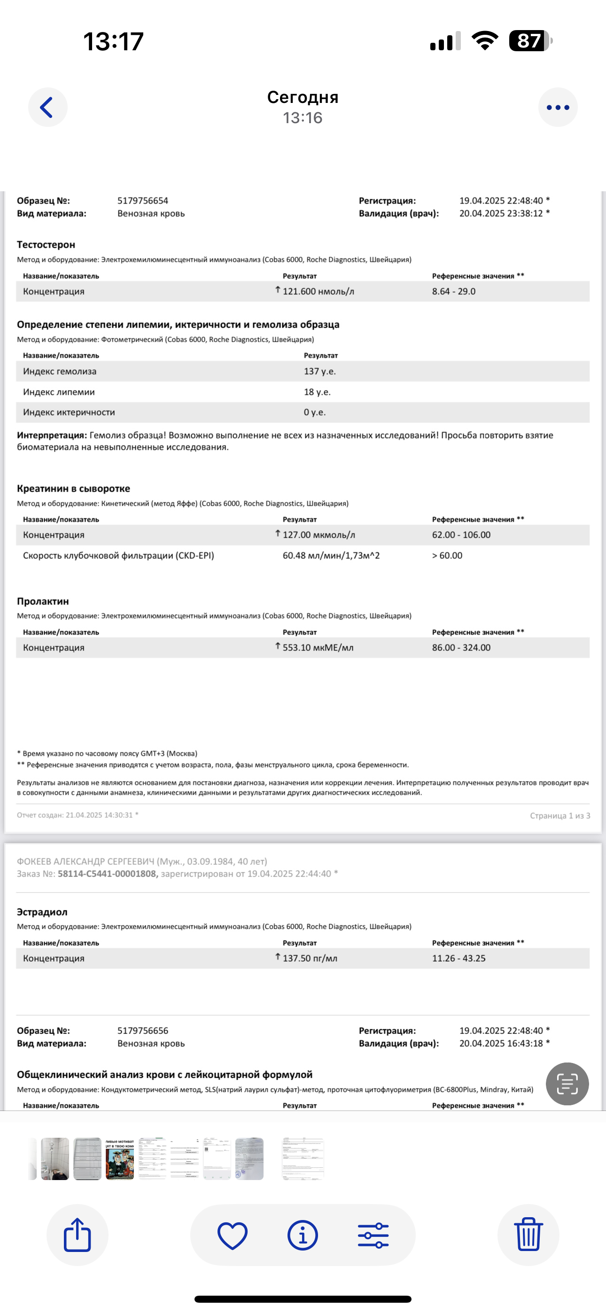The image size is (606, 1314).
Task: Open the edit adjustments sliders icon
Action: [373, 1235]
